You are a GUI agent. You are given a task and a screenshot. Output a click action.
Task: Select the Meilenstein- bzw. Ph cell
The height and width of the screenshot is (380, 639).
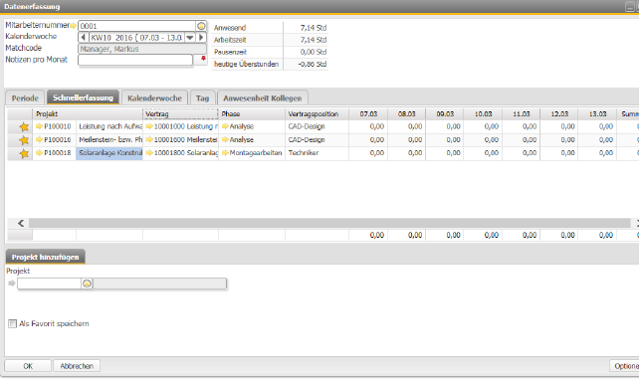click(109, 139)
